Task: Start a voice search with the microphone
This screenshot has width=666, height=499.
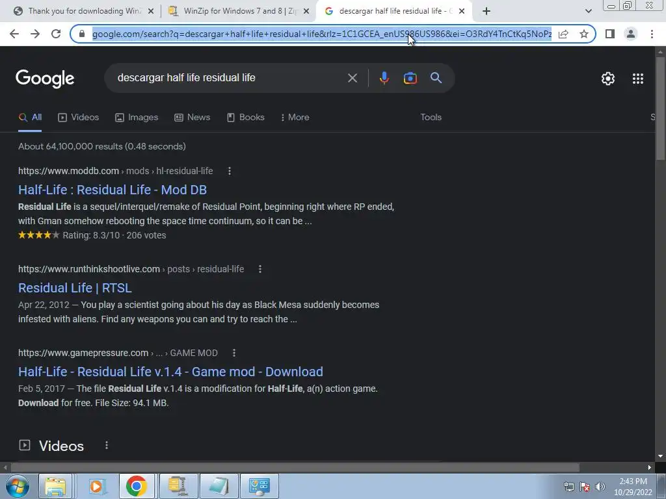Action: click(x=384, y=78)
